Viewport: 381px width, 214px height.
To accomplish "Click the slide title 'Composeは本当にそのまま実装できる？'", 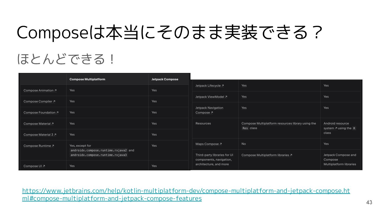I will [170, 33].
